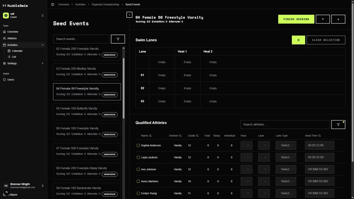Open the Overview breadcrumb link

(63, 4)
